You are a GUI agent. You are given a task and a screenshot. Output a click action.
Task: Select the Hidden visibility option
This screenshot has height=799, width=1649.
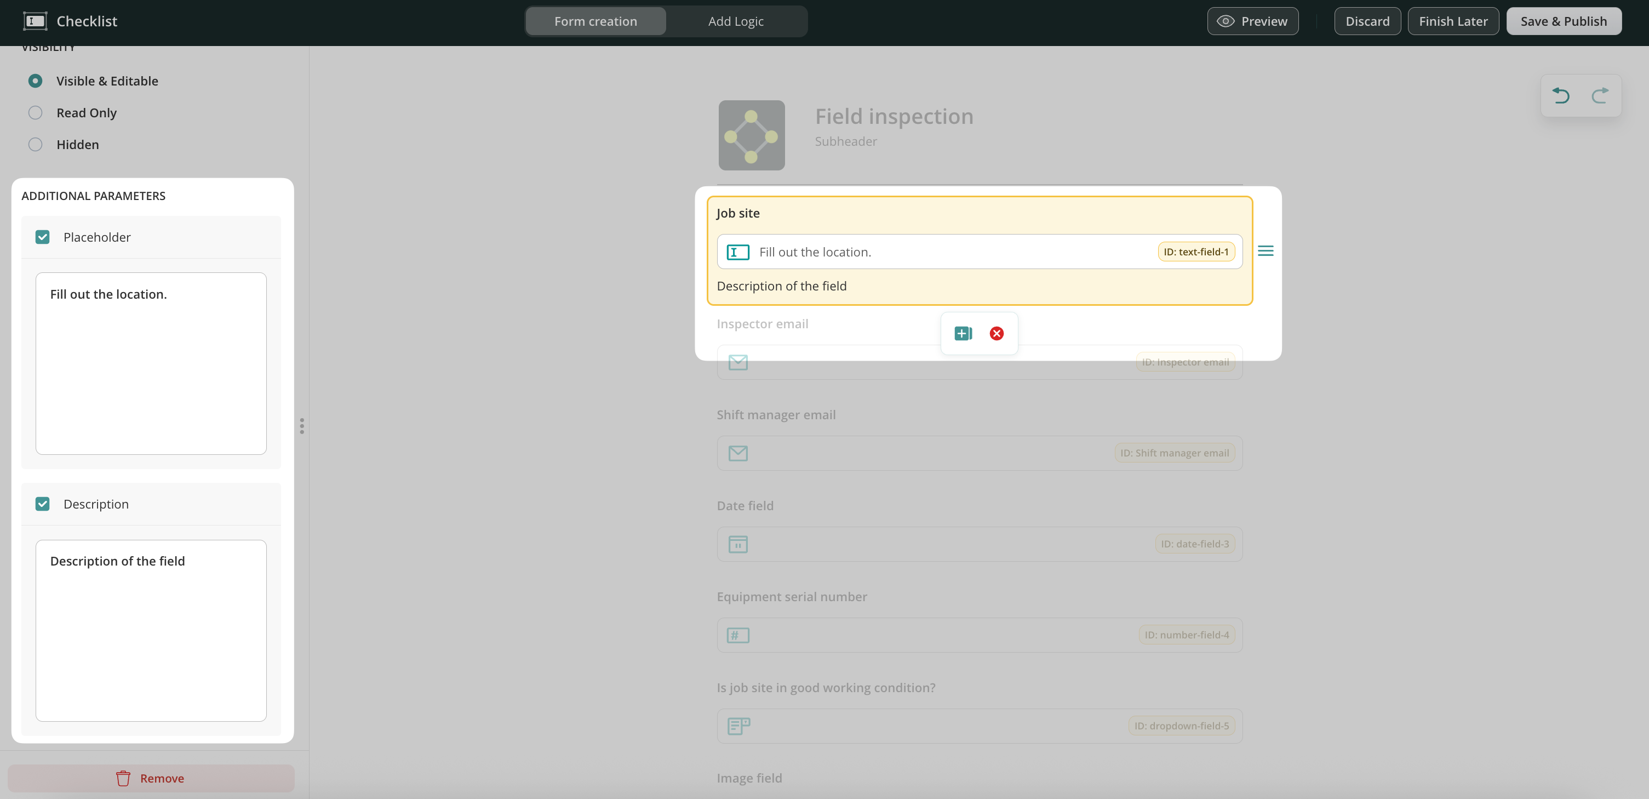(x=35, y=145)
